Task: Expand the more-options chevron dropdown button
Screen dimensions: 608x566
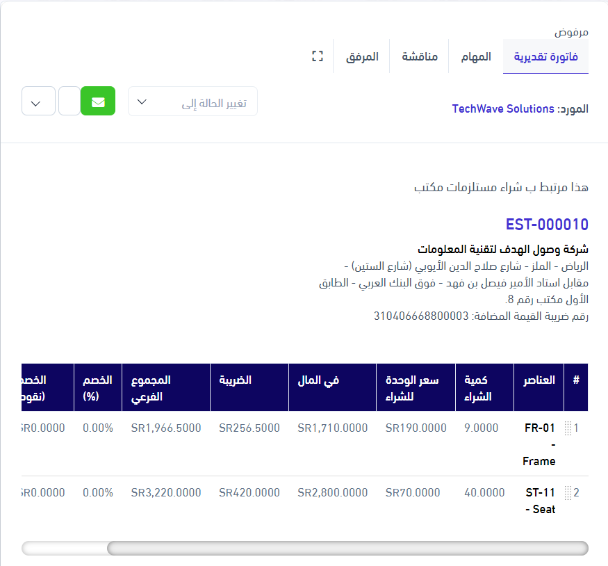Action: pos(38,102)
